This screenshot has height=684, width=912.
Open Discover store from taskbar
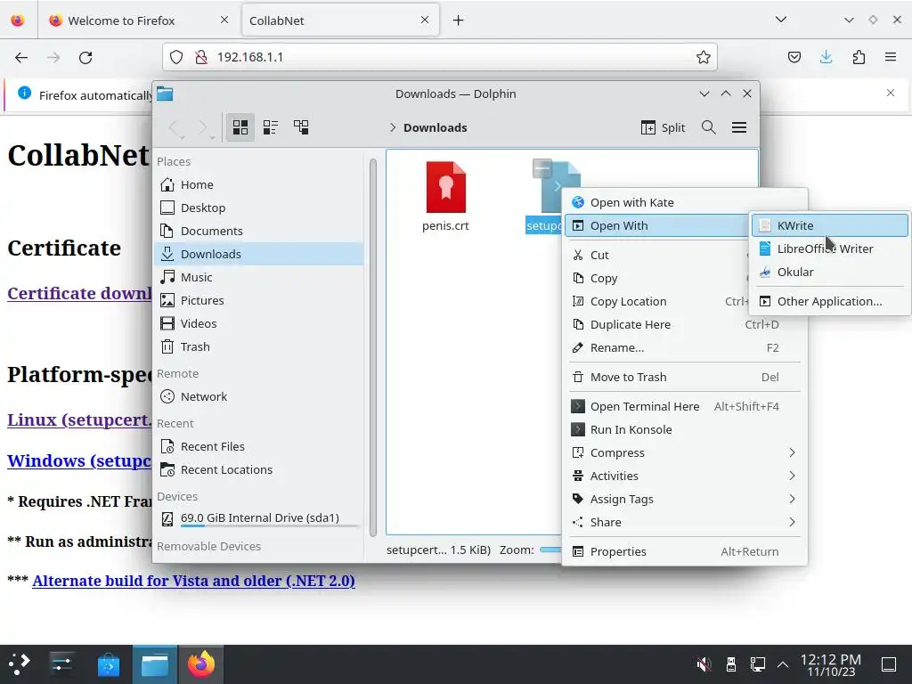point(108,664)
